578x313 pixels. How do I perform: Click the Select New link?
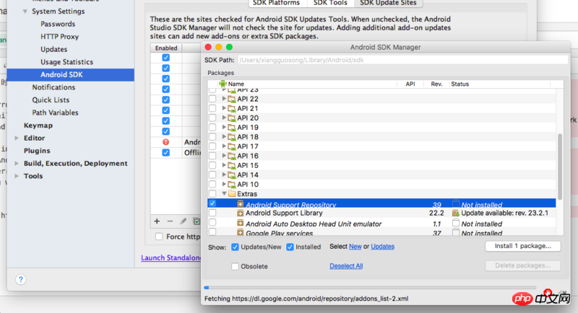point(355,247)
